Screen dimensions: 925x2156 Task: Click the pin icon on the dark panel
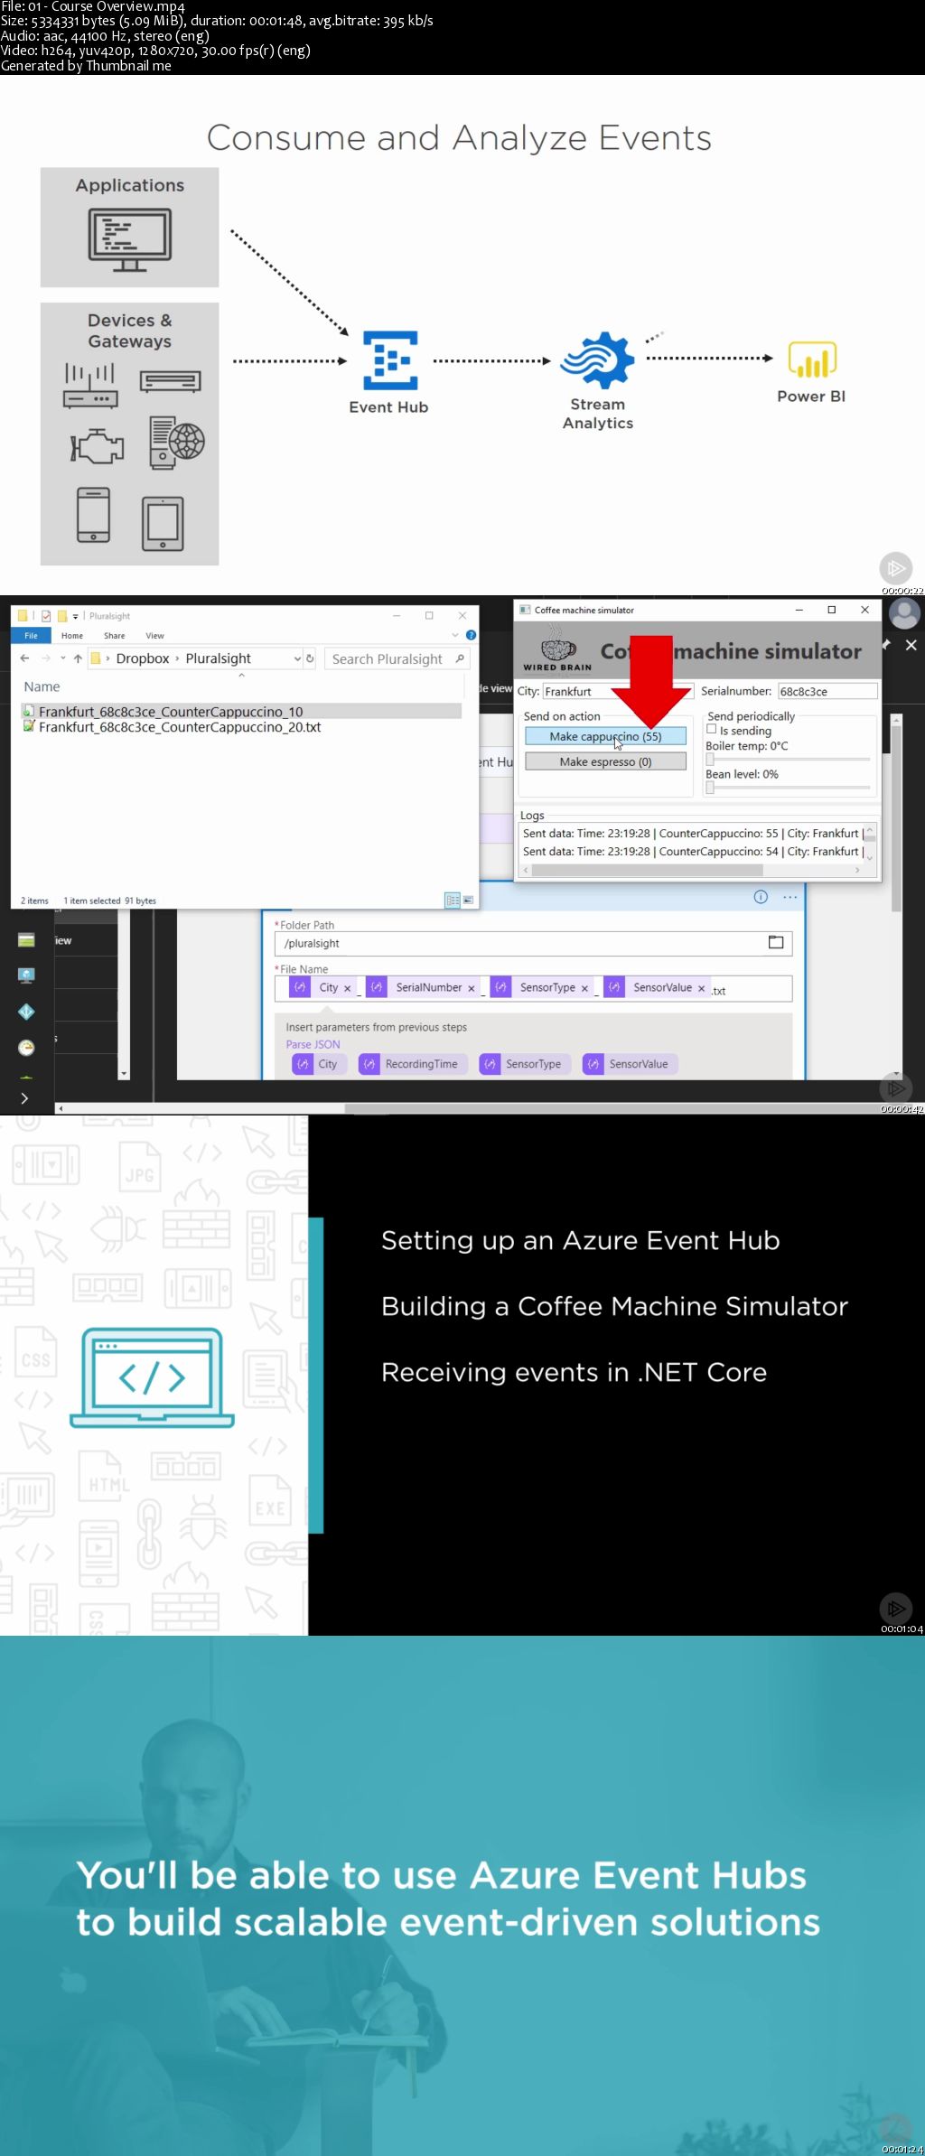[x=886, y=645]
